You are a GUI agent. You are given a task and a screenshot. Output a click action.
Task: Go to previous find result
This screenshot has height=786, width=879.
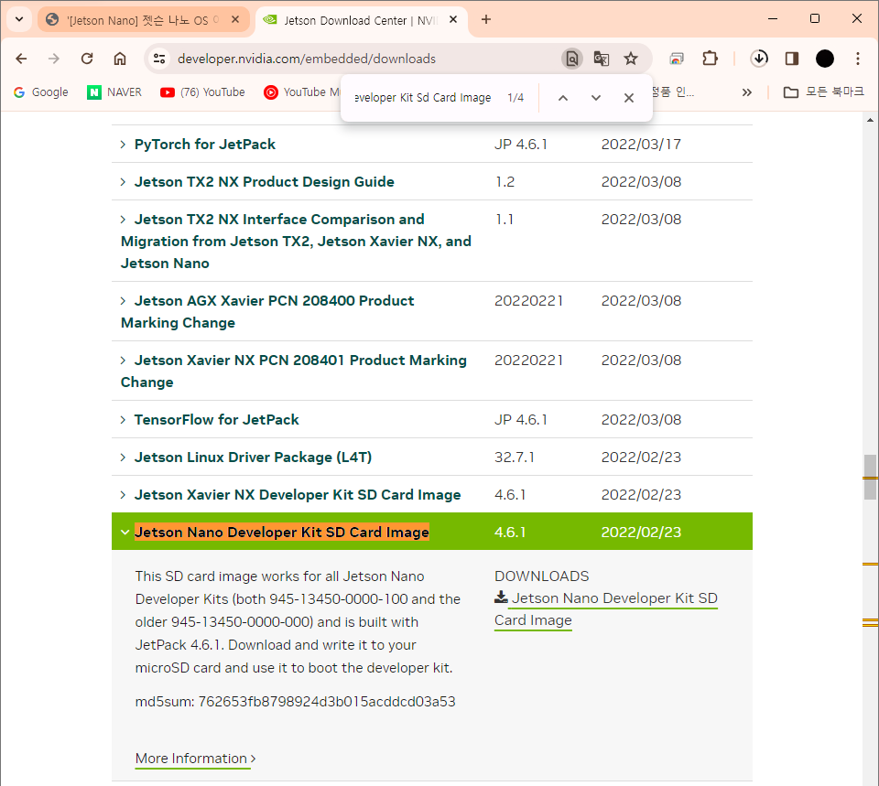pos(563,98)
